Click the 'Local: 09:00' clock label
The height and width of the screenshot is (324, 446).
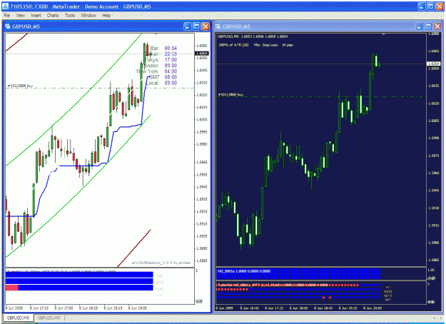pos(161,83)
